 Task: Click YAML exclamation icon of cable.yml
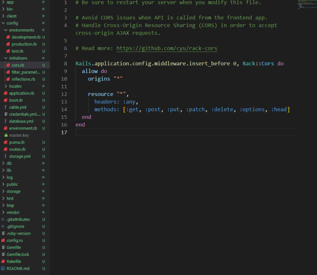[x=6, y=107]
